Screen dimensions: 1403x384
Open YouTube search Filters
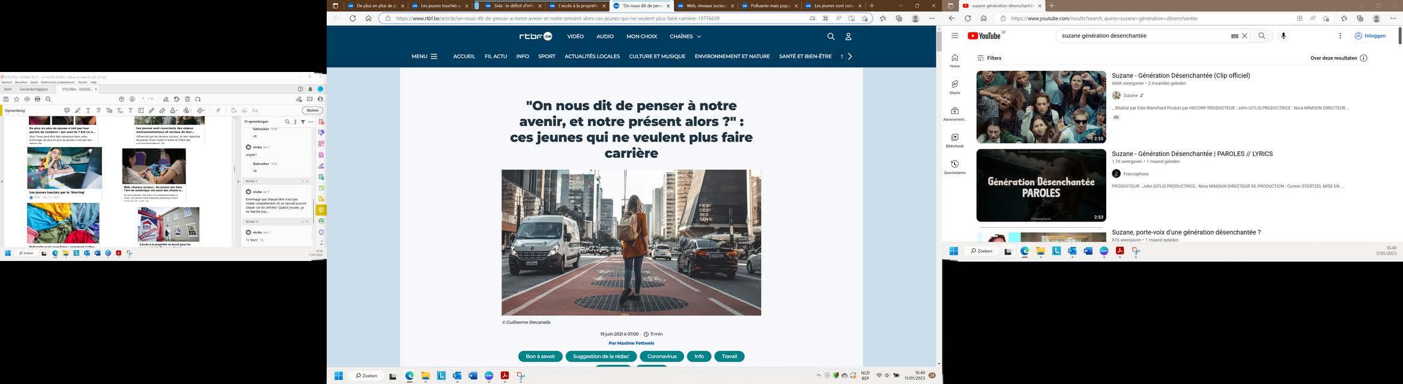(989, 58)
